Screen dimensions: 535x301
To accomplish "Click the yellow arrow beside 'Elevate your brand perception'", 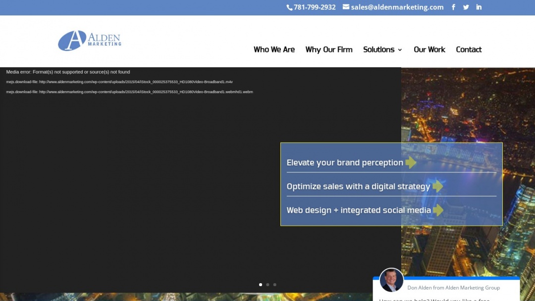I will [x=411, y=162].
